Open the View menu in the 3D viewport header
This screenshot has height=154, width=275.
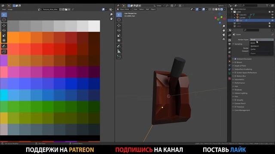[135, 9]
